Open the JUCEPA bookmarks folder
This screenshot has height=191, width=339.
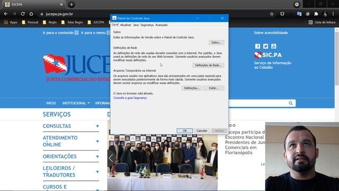point(96,22)
